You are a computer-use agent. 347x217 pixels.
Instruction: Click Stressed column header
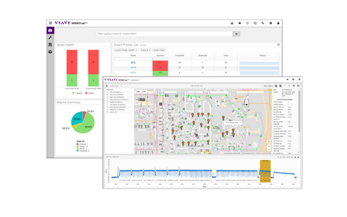coord(202,55)
